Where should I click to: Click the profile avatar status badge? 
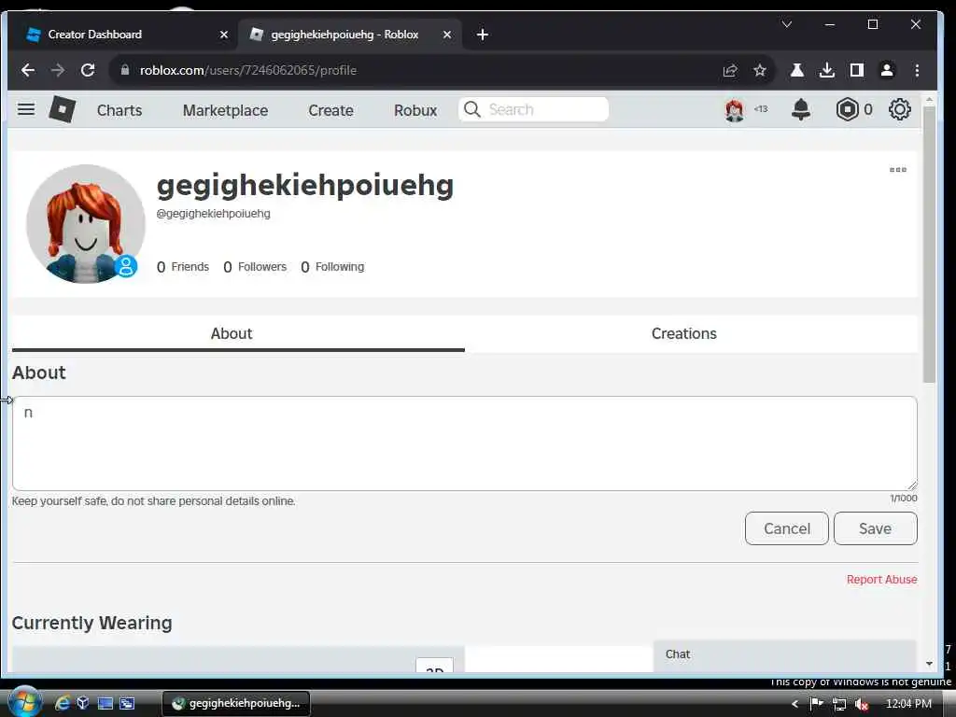coord(126,266)
